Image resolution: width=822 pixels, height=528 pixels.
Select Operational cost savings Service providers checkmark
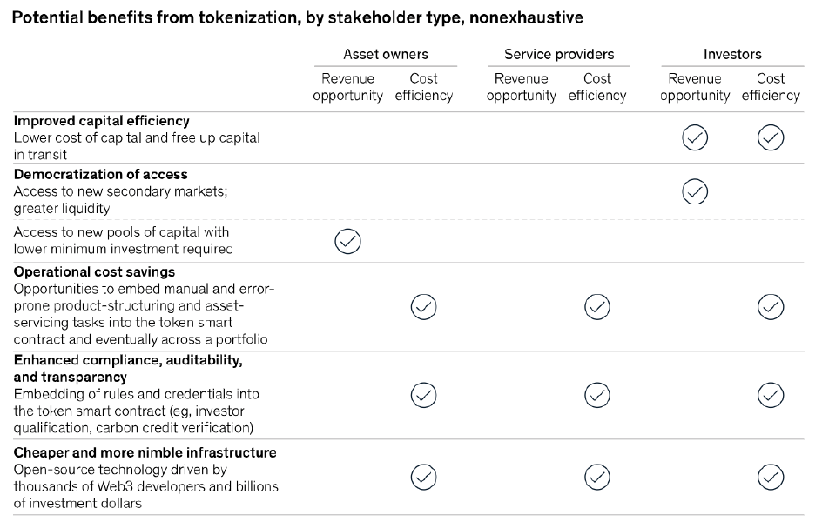[596, 306]
